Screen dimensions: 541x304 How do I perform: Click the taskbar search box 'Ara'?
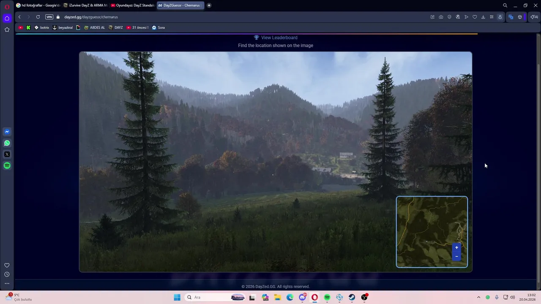point(216,297)
